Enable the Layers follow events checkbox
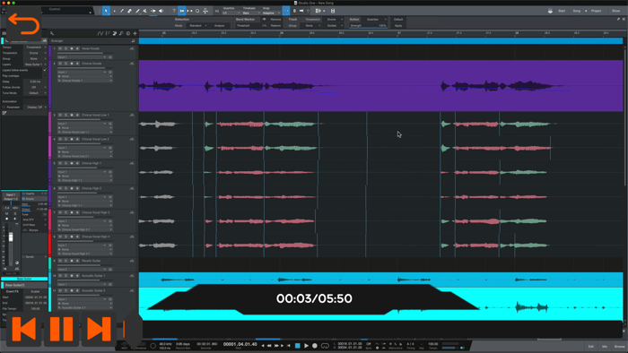The image size is (628, 353). click(45, 70)
